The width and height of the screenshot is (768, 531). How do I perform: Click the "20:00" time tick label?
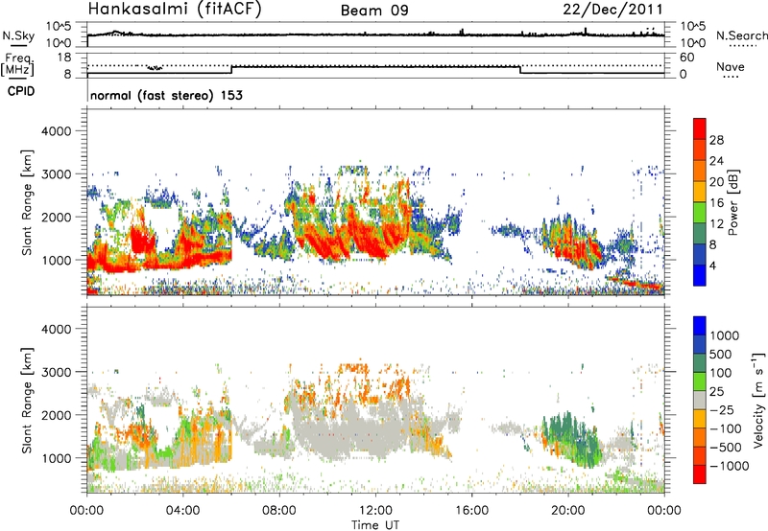(x=567, y=511)
